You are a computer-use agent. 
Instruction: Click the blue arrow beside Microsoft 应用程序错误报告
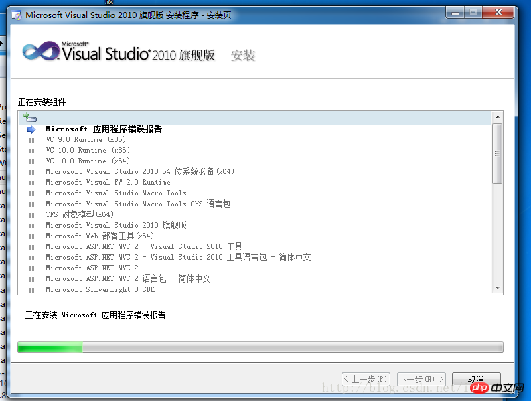point(31,129)
